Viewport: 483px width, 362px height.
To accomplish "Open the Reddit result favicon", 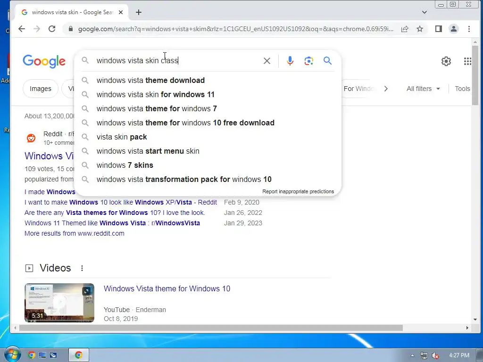I will coord(31,138).
